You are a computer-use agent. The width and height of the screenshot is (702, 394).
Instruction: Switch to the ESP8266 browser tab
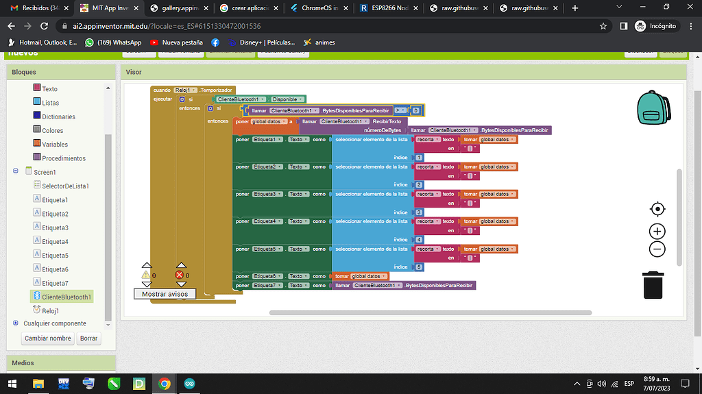tap(387, 8)
